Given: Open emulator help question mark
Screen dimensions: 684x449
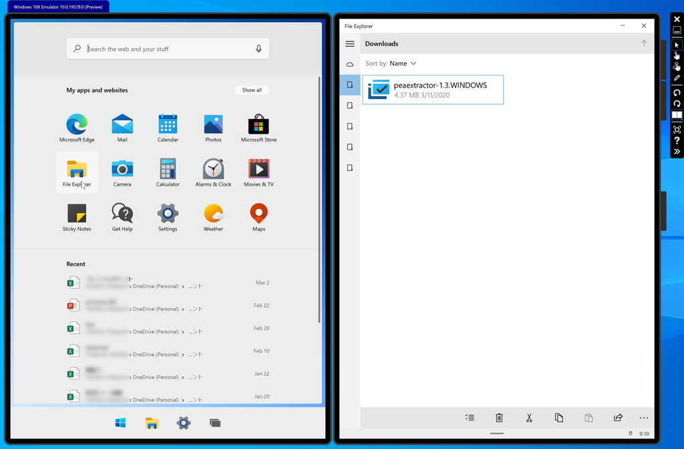Looking at the screenshot, I should pyautogui.click(x=677, y=140).
